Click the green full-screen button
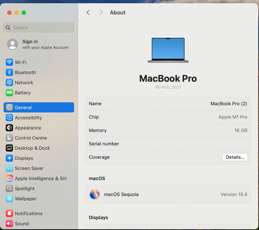The height and width of the screenshot is (230, 259). click(x=24, y=13)
